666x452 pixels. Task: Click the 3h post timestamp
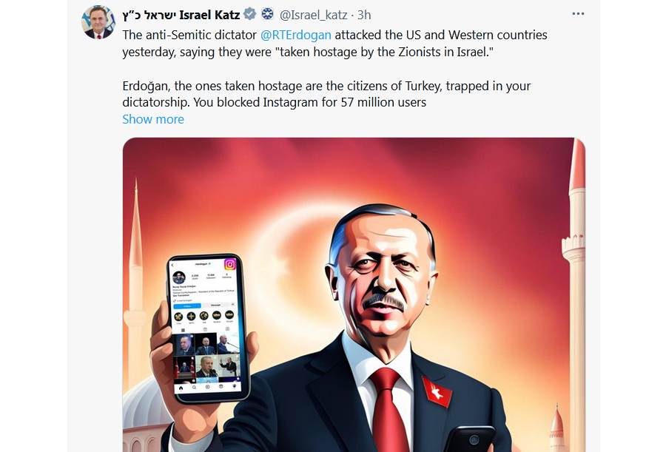364,15
